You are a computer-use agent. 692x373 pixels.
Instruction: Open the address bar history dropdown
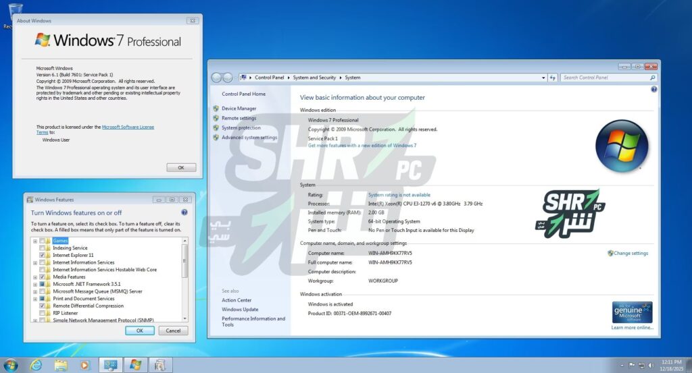point(543,78)
